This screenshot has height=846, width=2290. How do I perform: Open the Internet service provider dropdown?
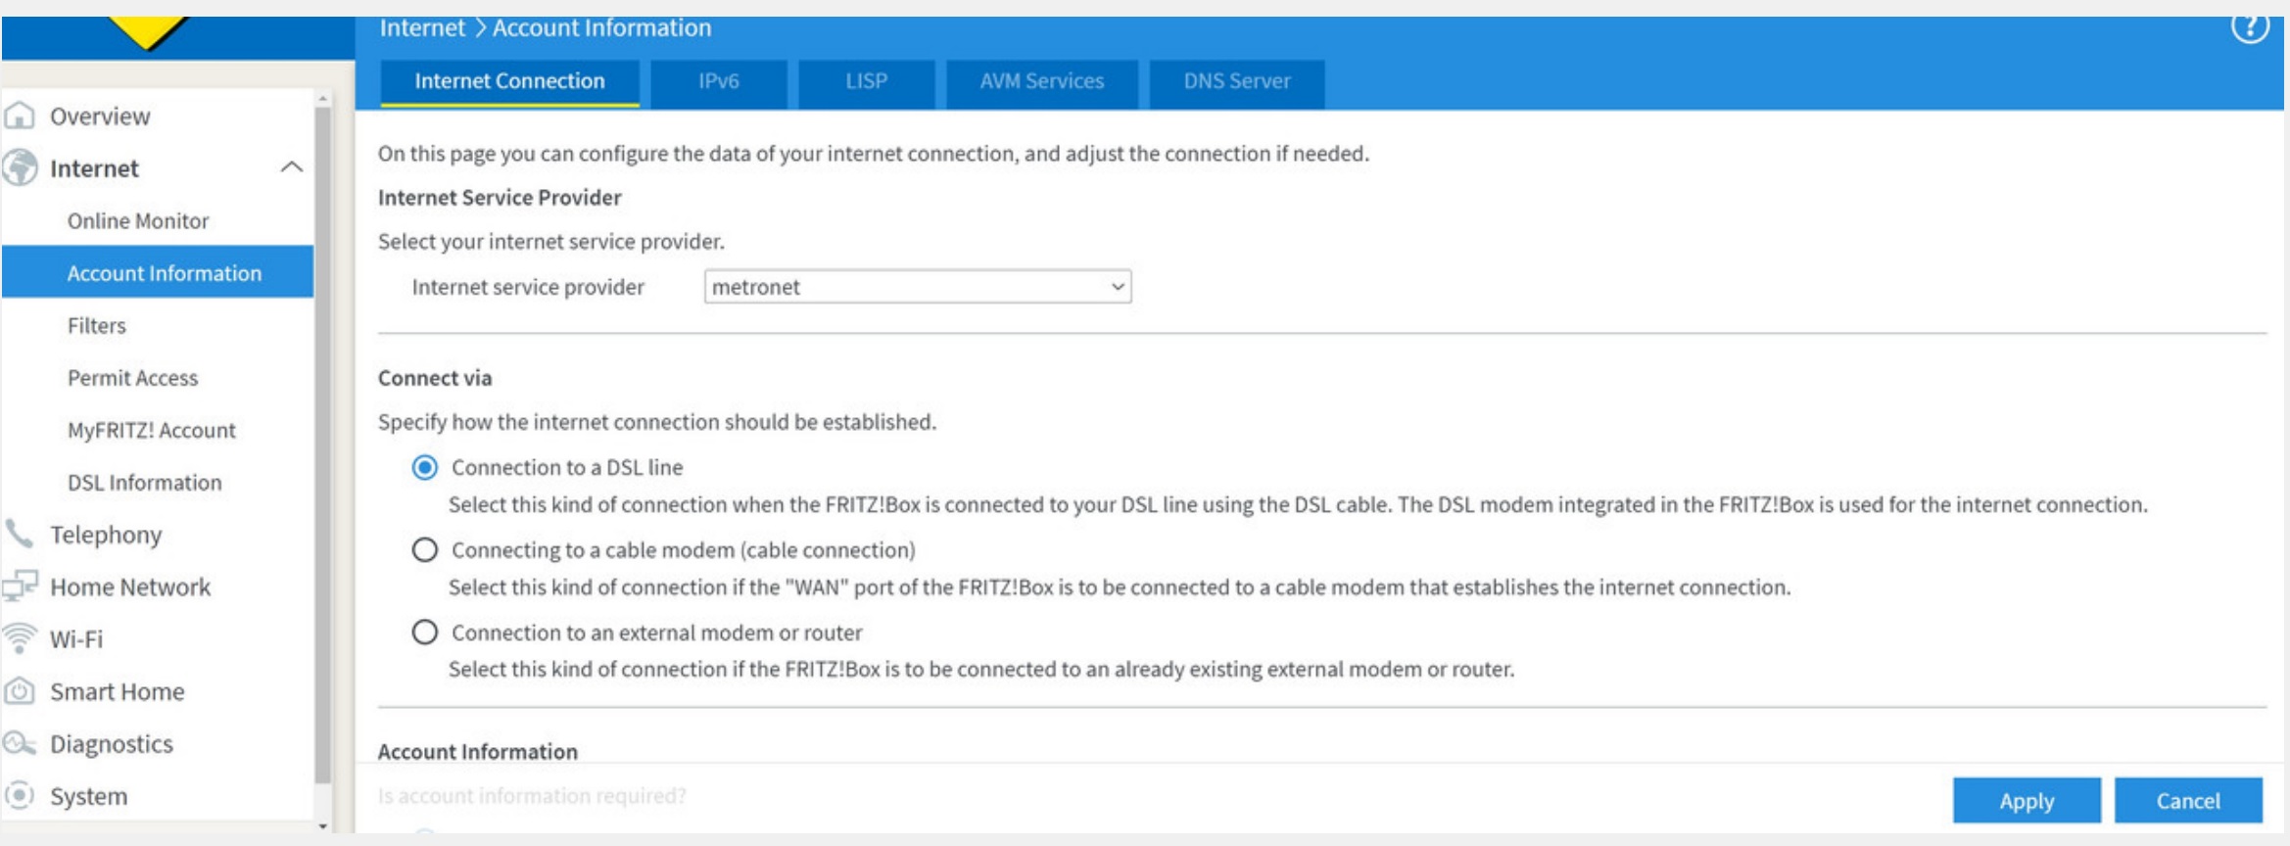pos(918,287)
